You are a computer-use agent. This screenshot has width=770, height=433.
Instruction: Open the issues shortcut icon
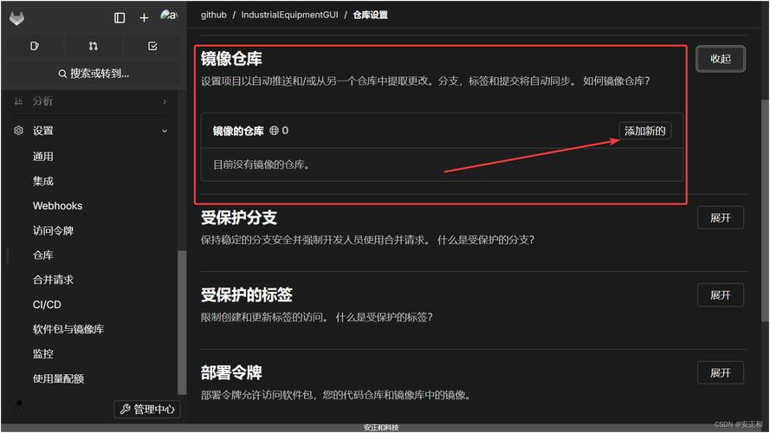pos(35,46)
